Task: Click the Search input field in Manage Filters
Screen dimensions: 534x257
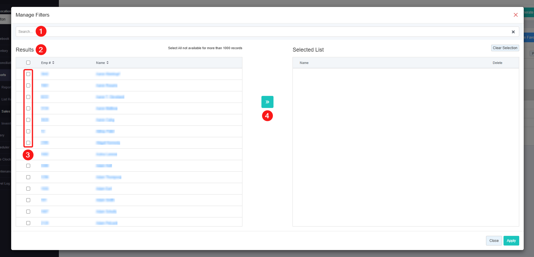Action: pos(267,32)
